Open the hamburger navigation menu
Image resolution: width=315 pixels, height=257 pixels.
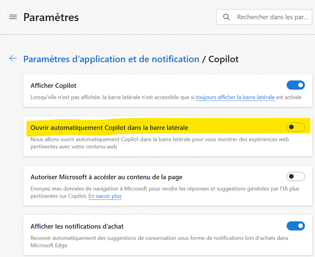point(13,17)
